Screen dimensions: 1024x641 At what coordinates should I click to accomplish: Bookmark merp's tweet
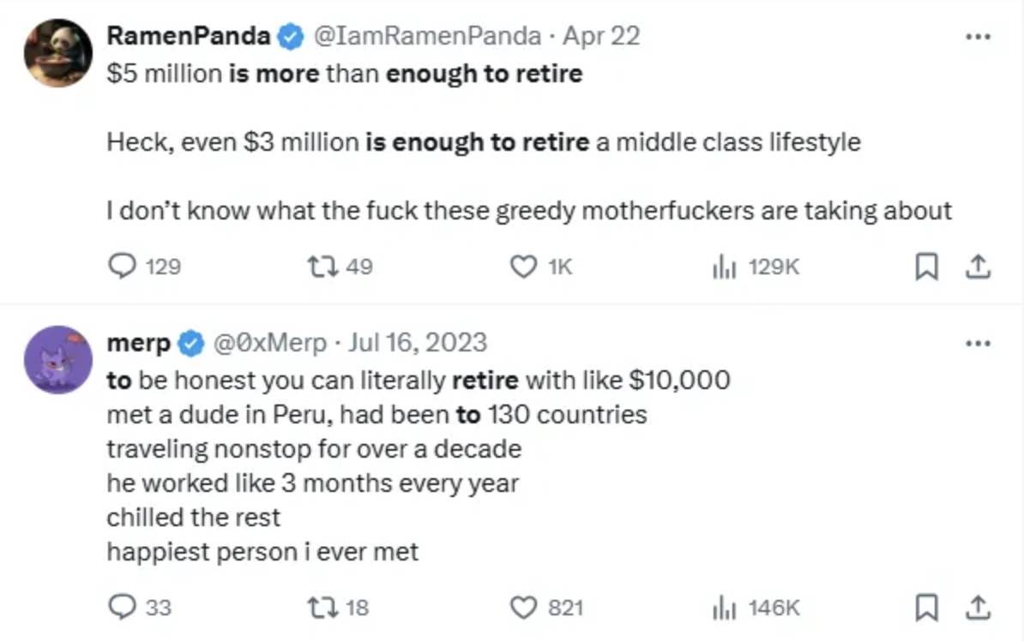926,608
